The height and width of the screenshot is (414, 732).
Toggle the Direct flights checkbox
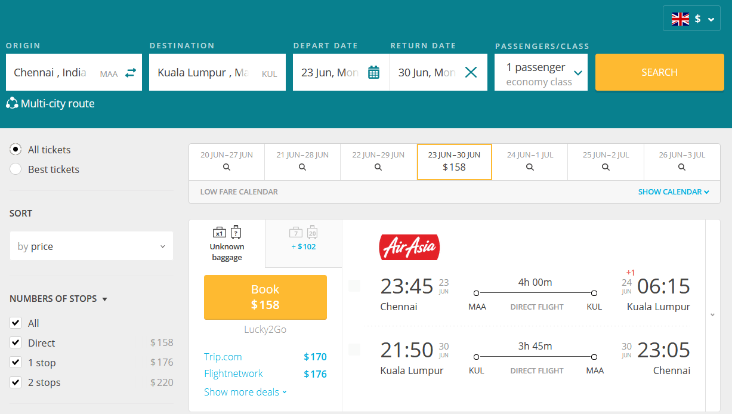(16, 342)
